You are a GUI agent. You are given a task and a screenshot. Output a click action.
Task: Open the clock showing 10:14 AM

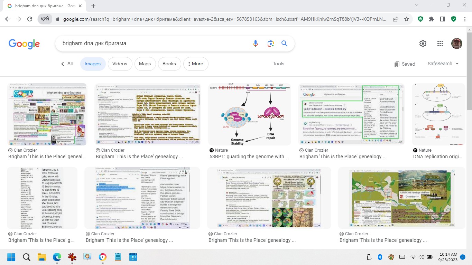coord(448,257)
